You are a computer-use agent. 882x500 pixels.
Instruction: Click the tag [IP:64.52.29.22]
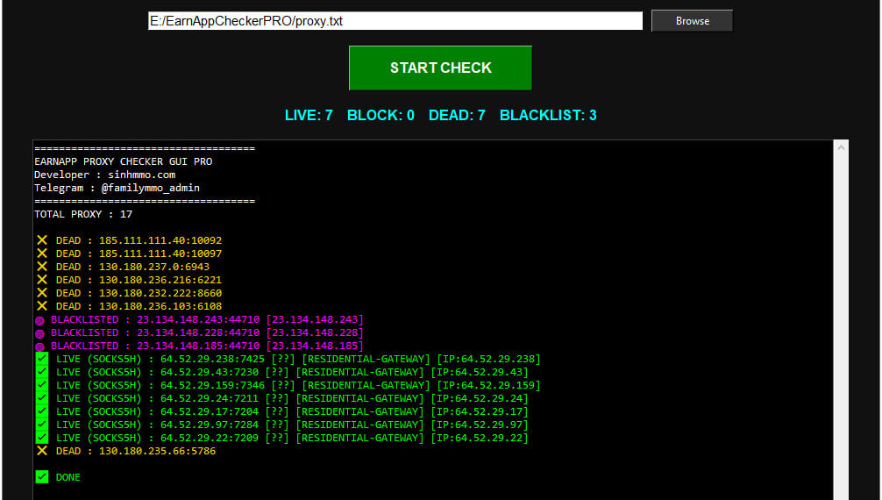pyautogui.click(x=480, y=438)
